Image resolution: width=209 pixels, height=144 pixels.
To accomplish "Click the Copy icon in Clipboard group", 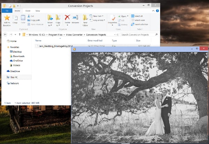I will 15,18.
